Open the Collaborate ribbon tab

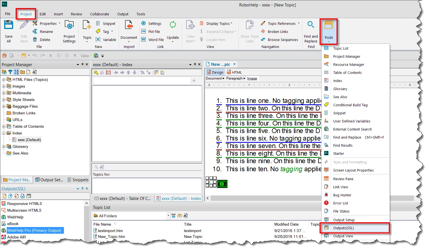click(x=99, y=14)
